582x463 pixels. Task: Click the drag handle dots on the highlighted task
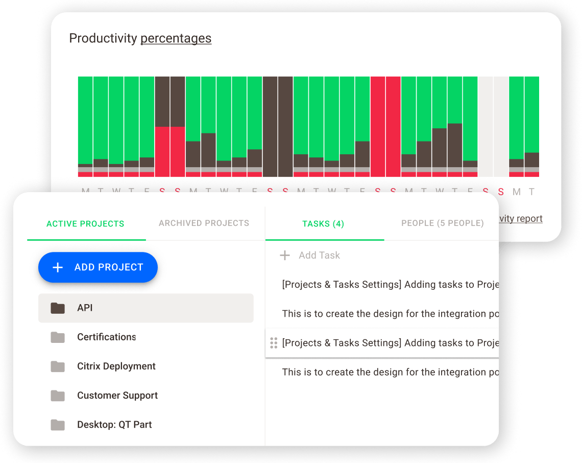click(273, 343)
